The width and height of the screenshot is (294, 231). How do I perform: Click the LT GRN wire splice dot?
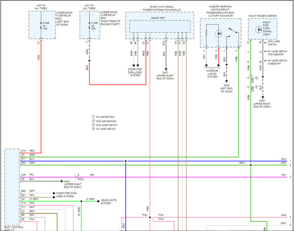81,201
